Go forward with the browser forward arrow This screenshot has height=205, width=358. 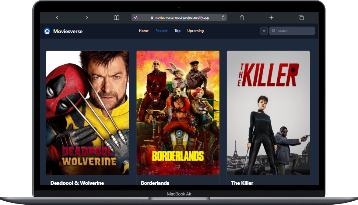[87, 18]
